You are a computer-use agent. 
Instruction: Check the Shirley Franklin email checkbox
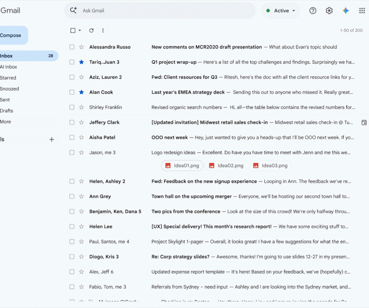pyautogui.click(x=72, y=107)
